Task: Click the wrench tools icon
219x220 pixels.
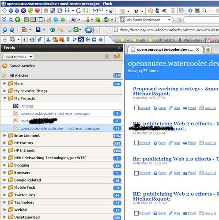Action: click(60, 30)
